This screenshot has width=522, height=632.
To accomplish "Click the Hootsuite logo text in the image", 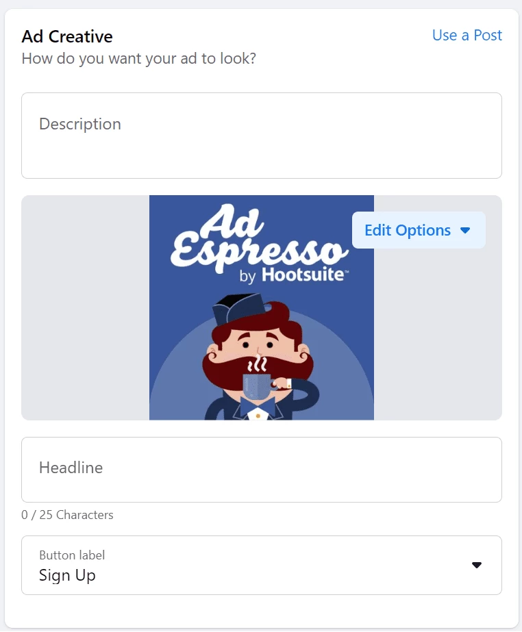I will 303,275.
